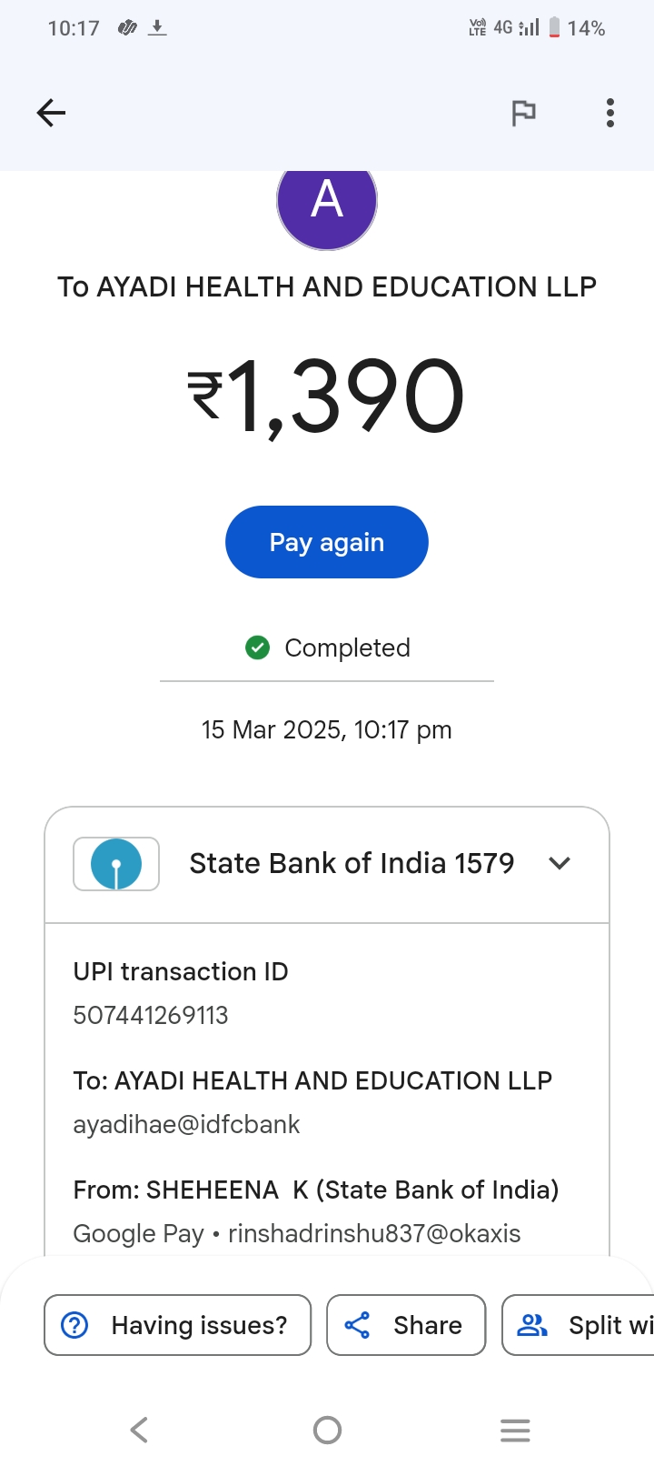Tap the rinshadrinshu837@okaxis sender address

pyautogui.click(x=374, y=1234)
